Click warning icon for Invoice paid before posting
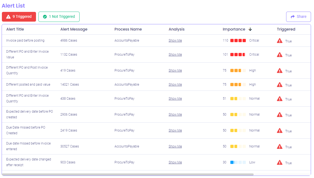 pyautogui.click(x=280, y=41)
